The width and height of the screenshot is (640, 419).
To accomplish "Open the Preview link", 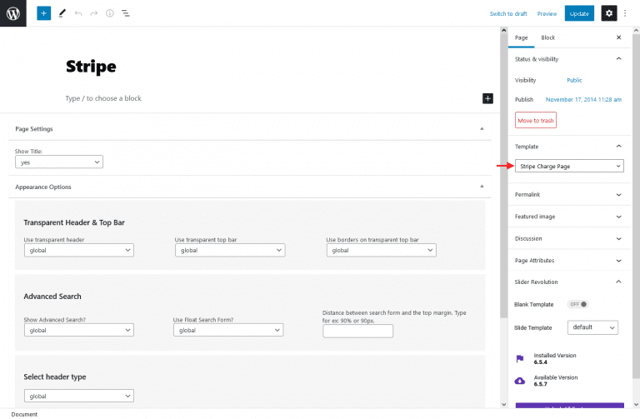I will tap(547, 14).
